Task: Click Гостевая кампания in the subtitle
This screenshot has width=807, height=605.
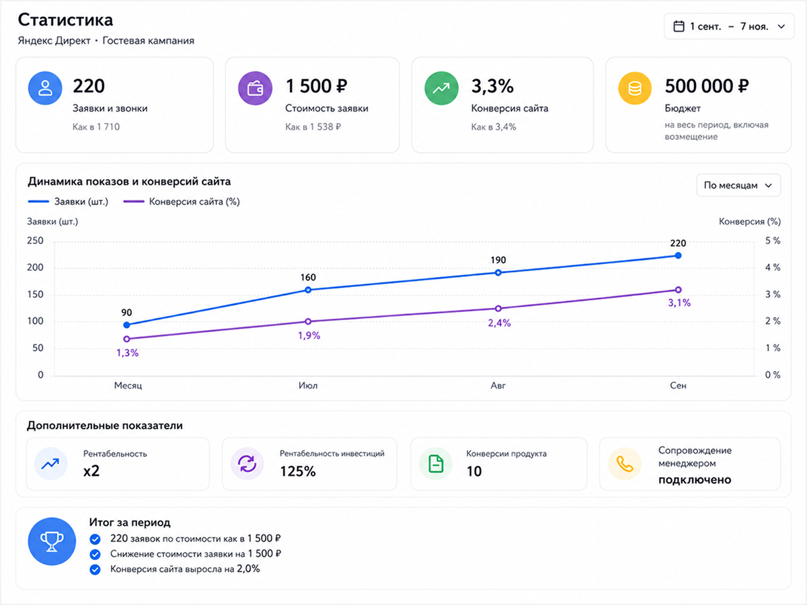Action: point(149,41)
